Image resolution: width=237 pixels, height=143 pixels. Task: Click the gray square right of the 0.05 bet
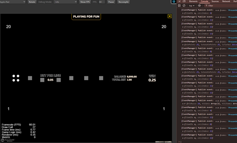tap(58, 80)
